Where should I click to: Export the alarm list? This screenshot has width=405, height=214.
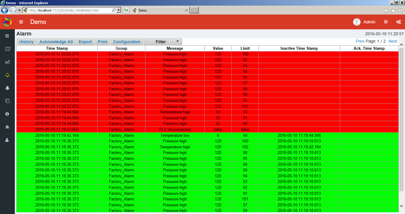85,42
